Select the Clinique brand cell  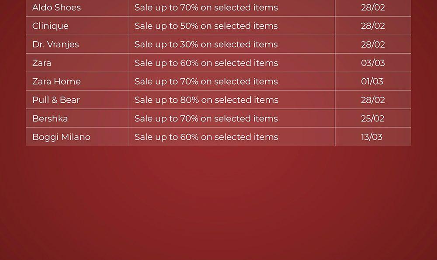[x=50, y=26]
